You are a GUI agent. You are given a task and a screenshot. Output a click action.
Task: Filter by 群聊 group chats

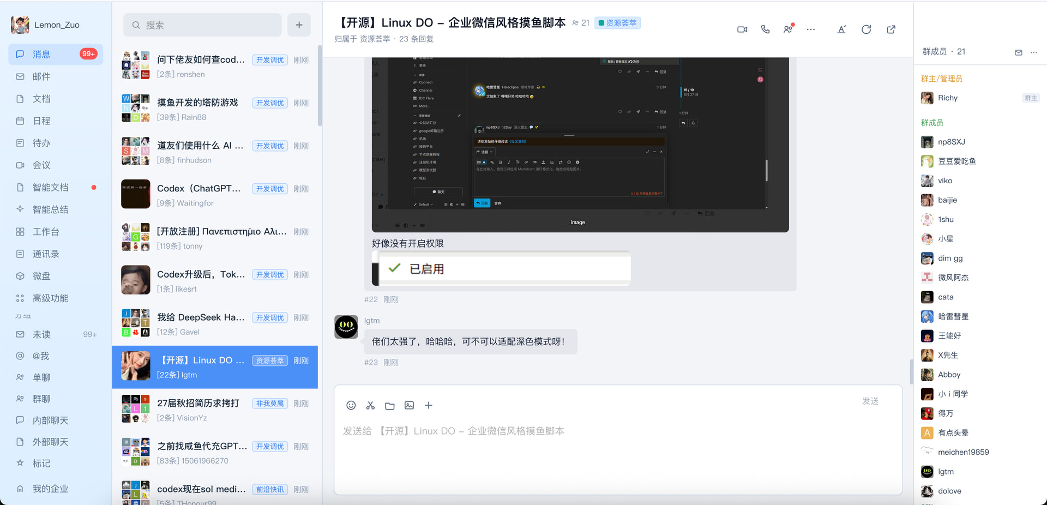(x=56, y=399)
